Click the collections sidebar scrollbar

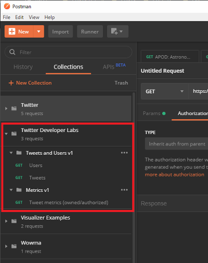tap(134, 177)
